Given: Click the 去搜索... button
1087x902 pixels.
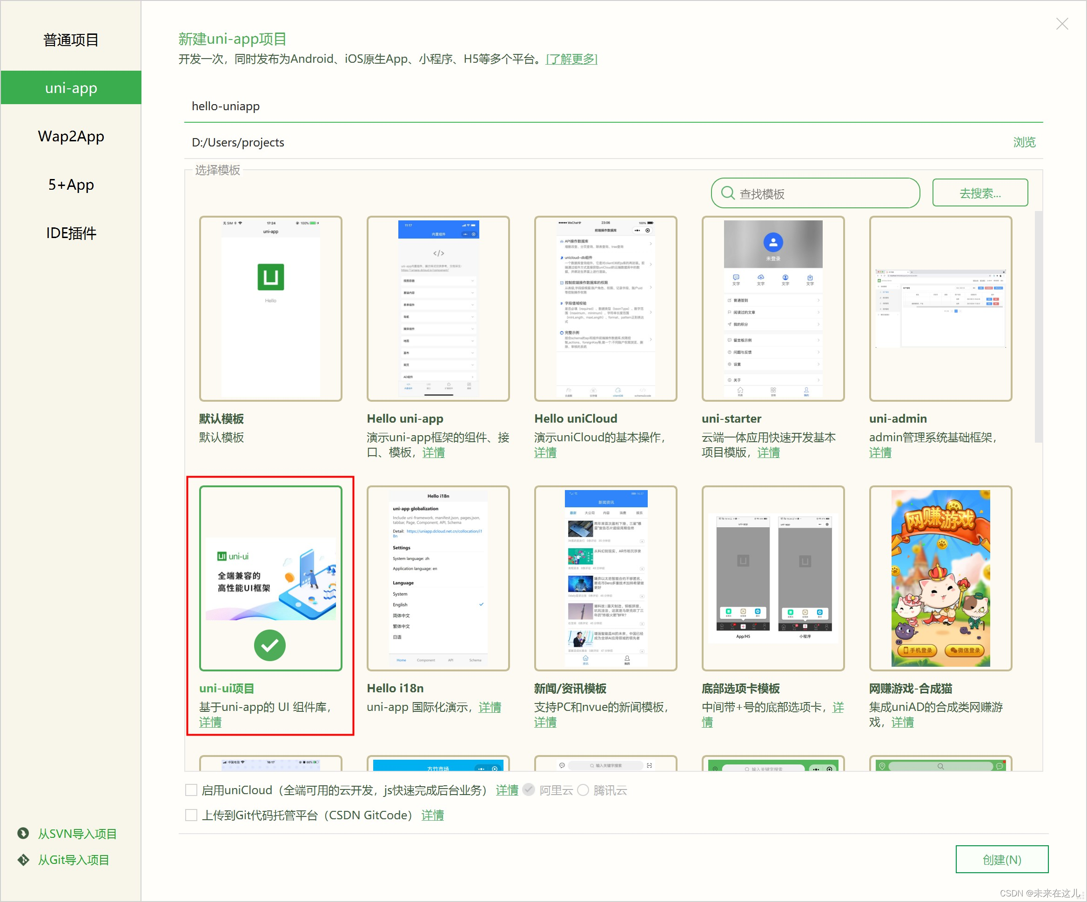Looking at the screenshot, I should [980, 193].
